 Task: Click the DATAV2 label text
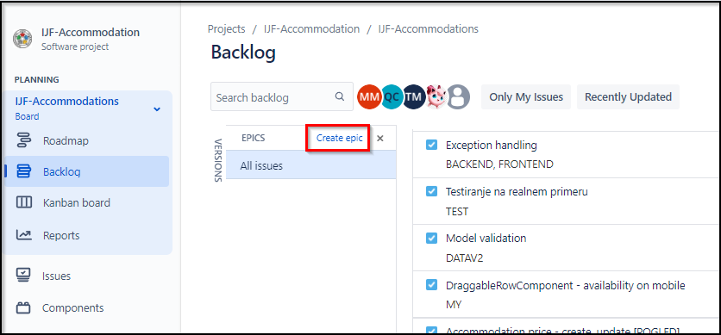coord(464,258)
